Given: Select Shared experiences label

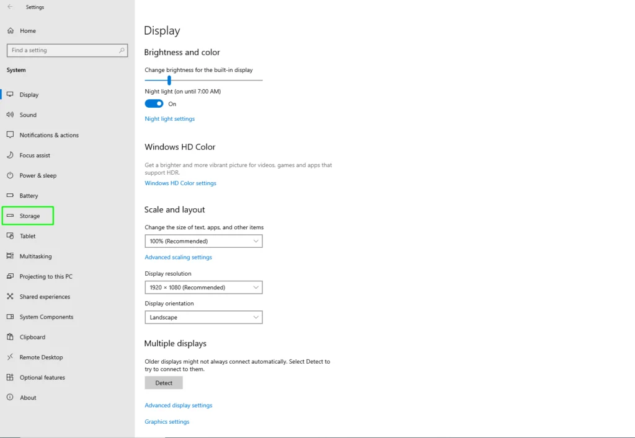Looking at the screenshot, I should (x=45, y=297).
